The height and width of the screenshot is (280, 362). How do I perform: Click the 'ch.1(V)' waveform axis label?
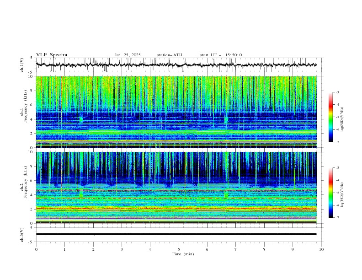pos(22,65)
